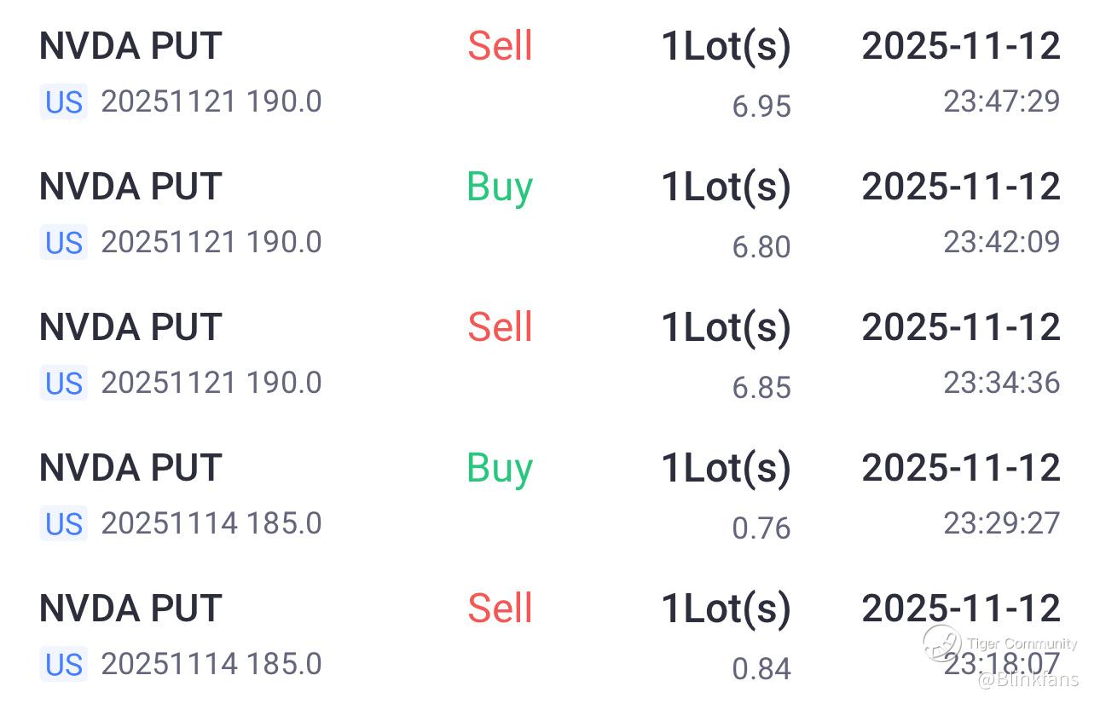Viewport: 1100px width, 704px height.
Task: Select the 23:42:09 timestamp
Action: click(1001, 242)
